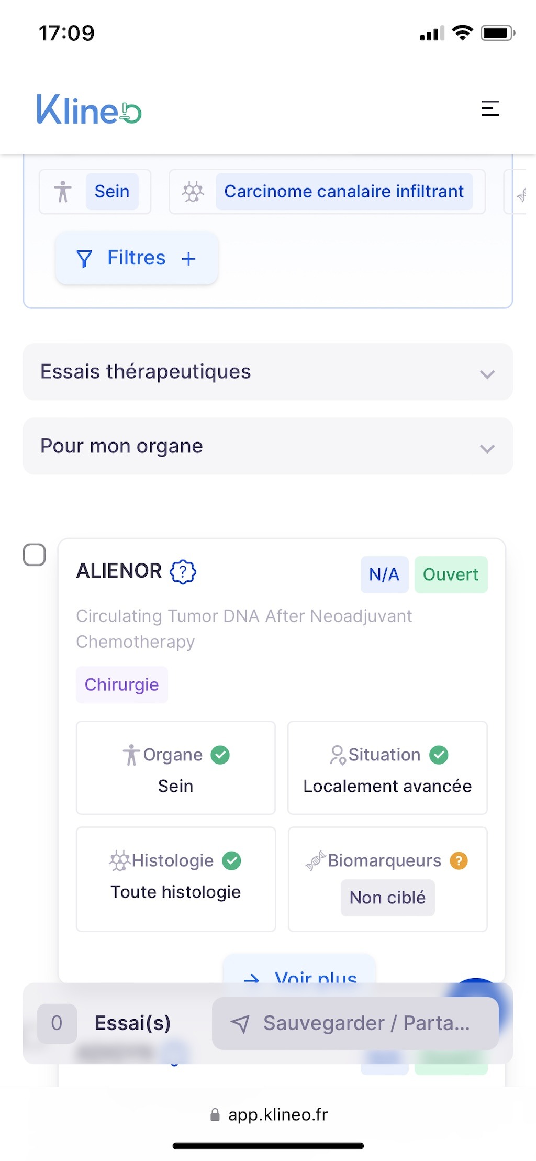Click the Voir plus link
The height and width of the screenshot is (1161, 536).
(x=300, y=975)
